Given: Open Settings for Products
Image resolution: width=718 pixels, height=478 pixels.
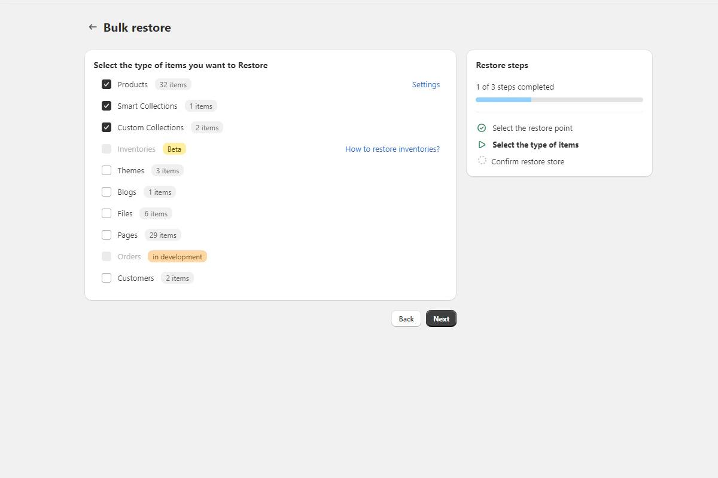Looking at the screenshot, I should click(x=425, y=84).
